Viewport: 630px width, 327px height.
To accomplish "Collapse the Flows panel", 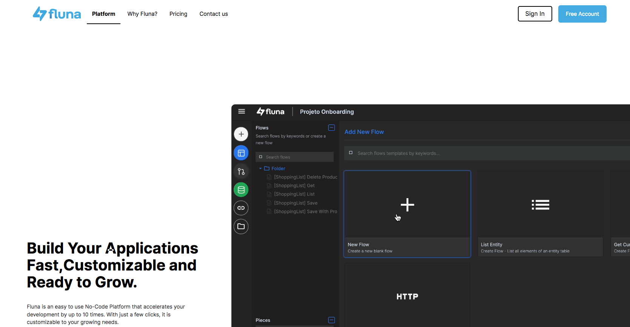I will click(331, 128).
